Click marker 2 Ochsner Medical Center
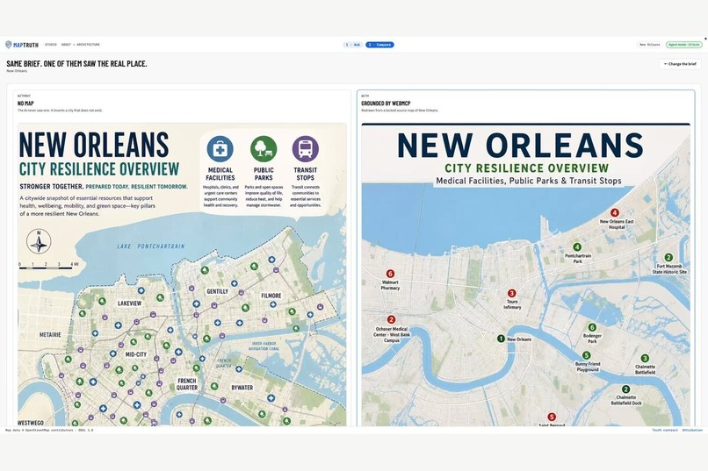 [x=391, y=319]
